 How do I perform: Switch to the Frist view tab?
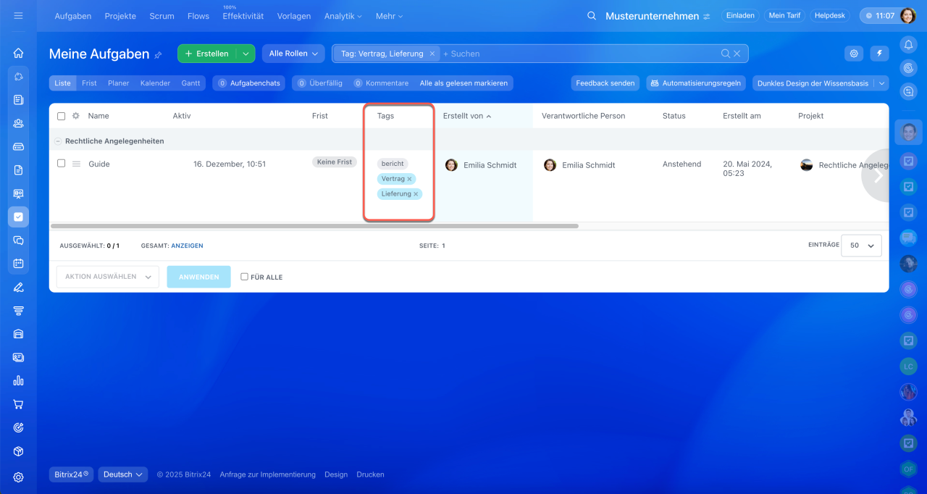tap(89, 83)
